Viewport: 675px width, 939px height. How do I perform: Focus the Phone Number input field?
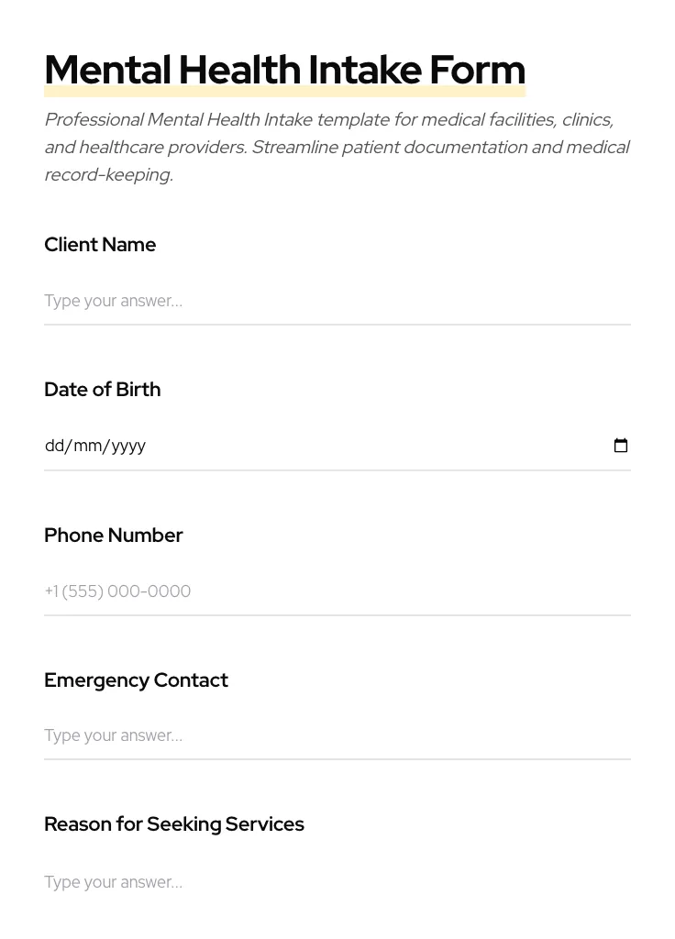tap(337, 591)
